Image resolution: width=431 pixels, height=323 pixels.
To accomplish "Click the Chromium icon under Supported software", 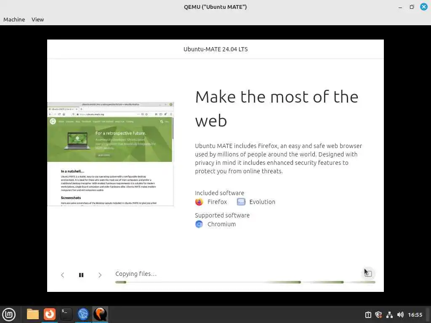I will [x=199, y=224].
